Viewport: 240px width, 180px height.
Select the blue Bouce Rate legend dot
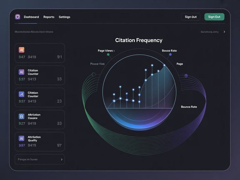[x=170, y=54]
